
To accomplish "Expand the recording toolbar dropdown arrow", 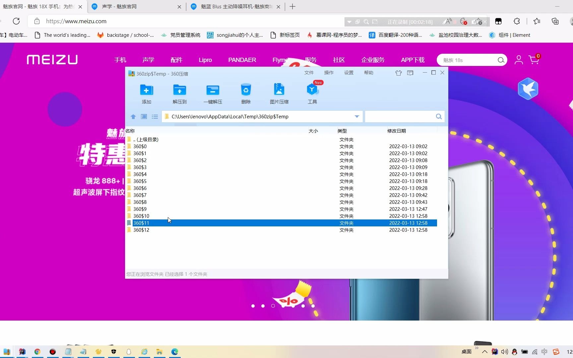I will [x=349, y=22].
